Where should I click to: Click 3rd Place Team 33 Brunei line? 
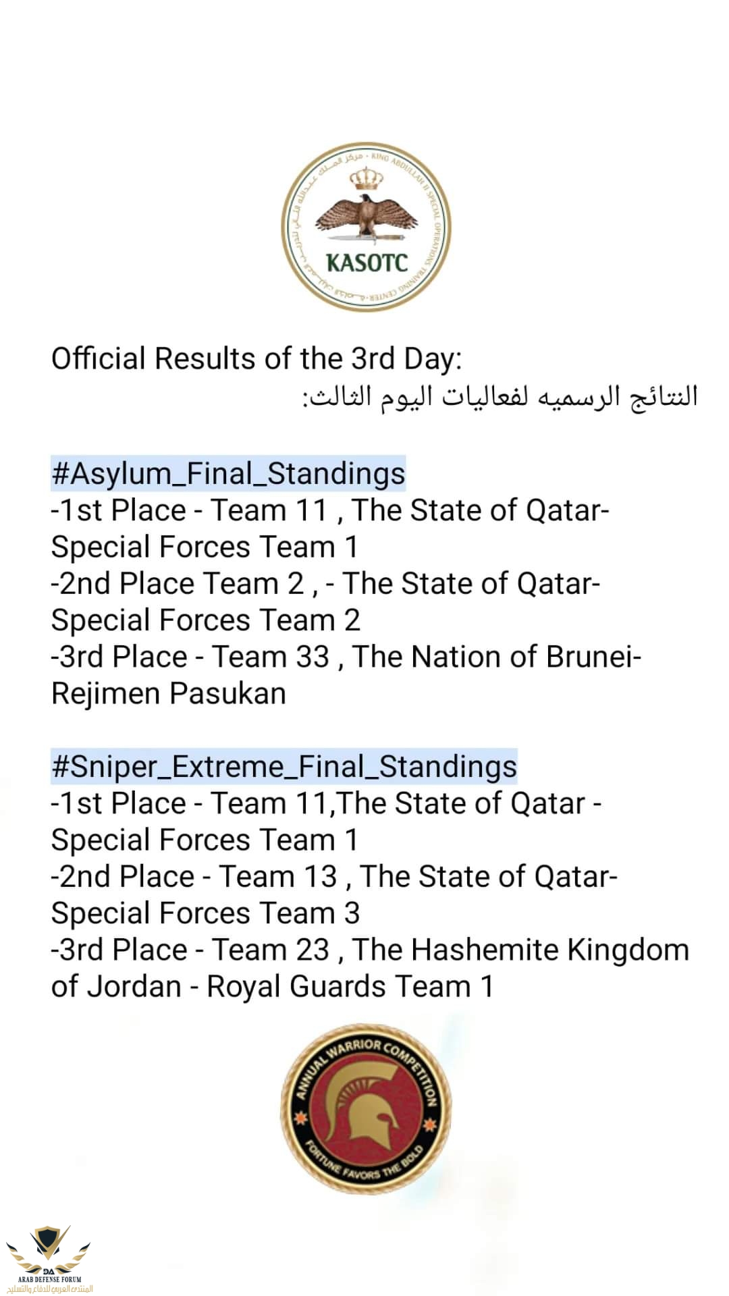click(346, 657)
